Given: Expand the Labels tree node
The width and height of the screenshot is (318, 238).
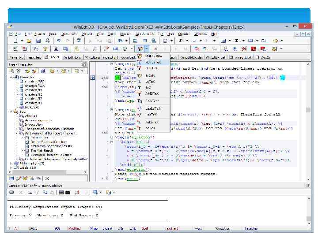Looking at the screenshot, I should [x=11, y=167].
